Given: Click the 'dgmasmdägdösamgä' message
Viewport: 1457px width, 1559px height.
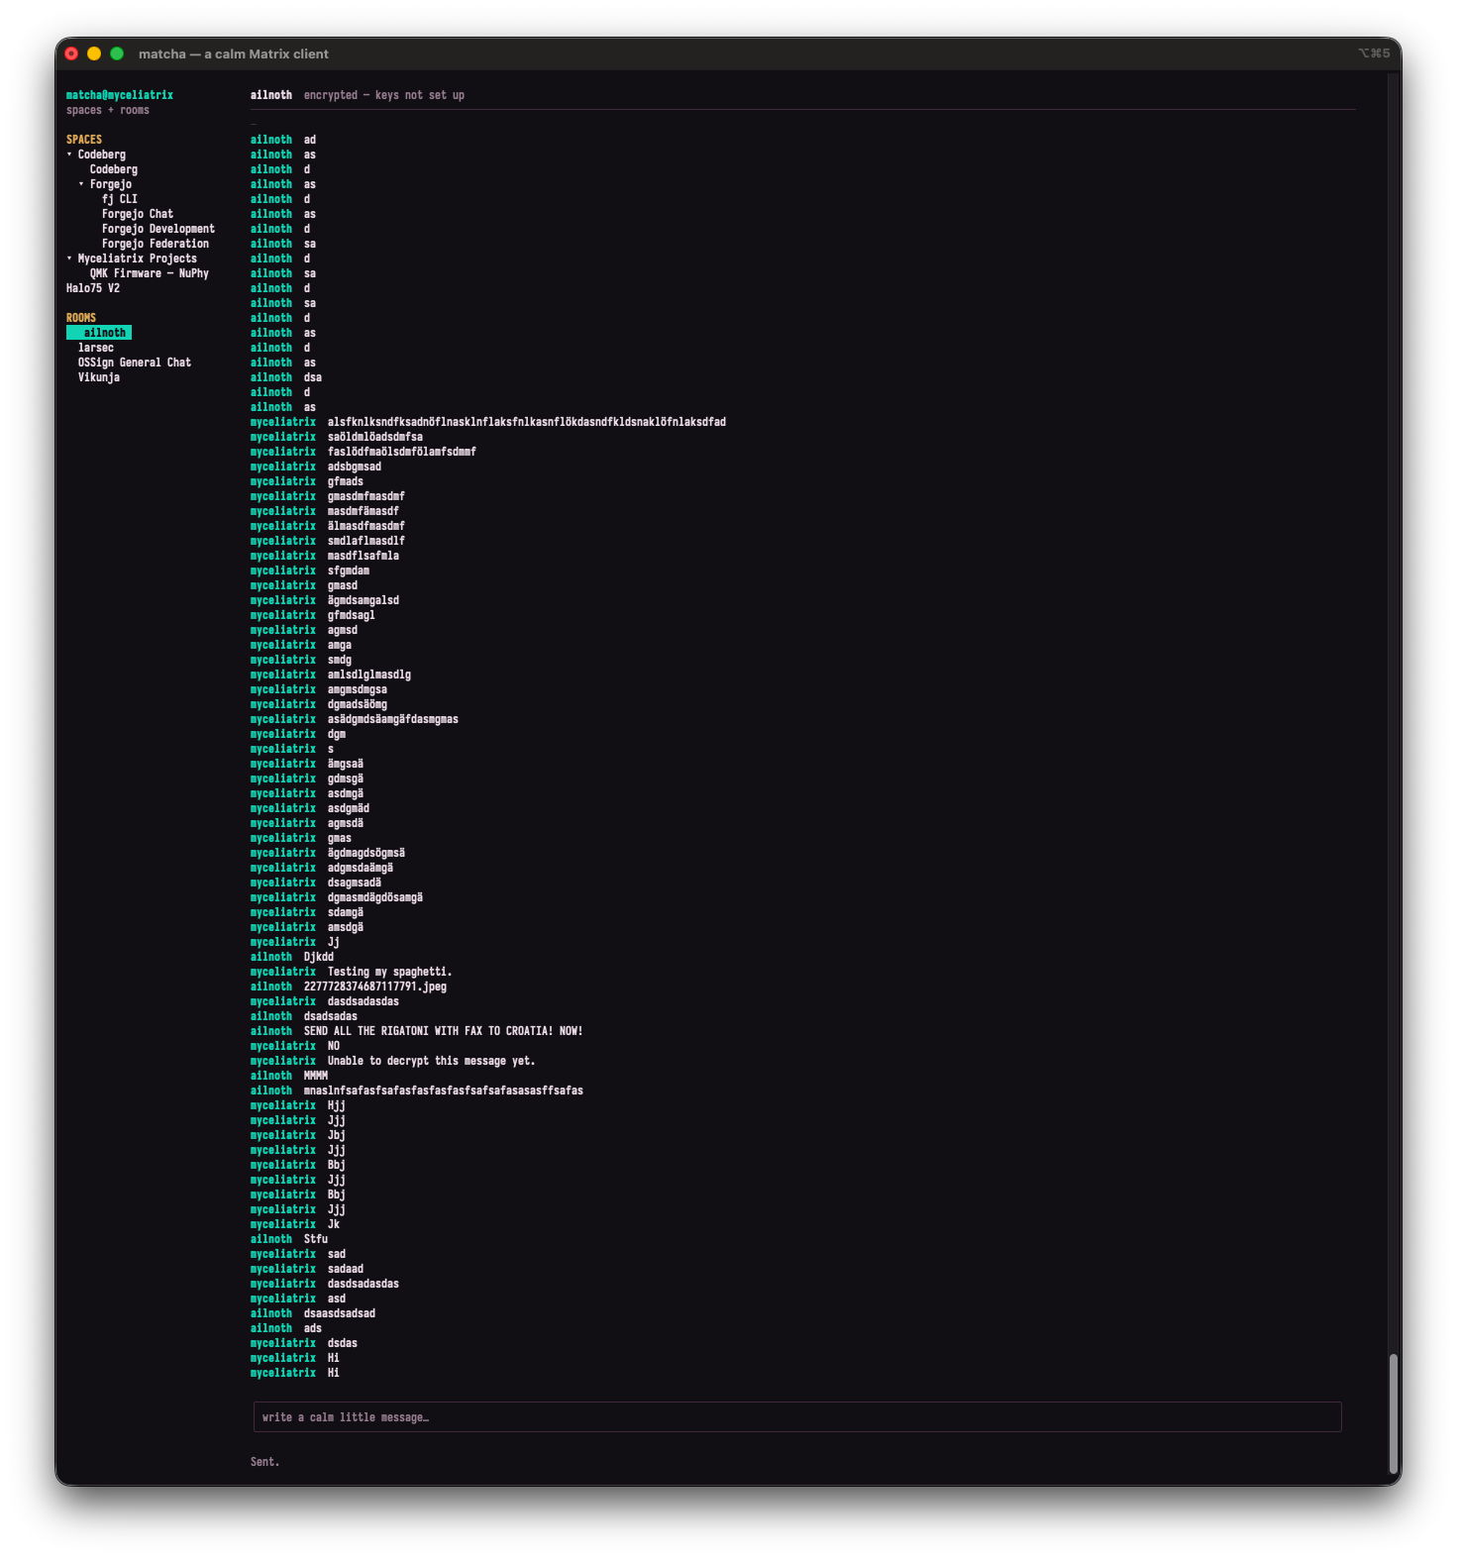Looking at the screenshot, I should point(375,897).
